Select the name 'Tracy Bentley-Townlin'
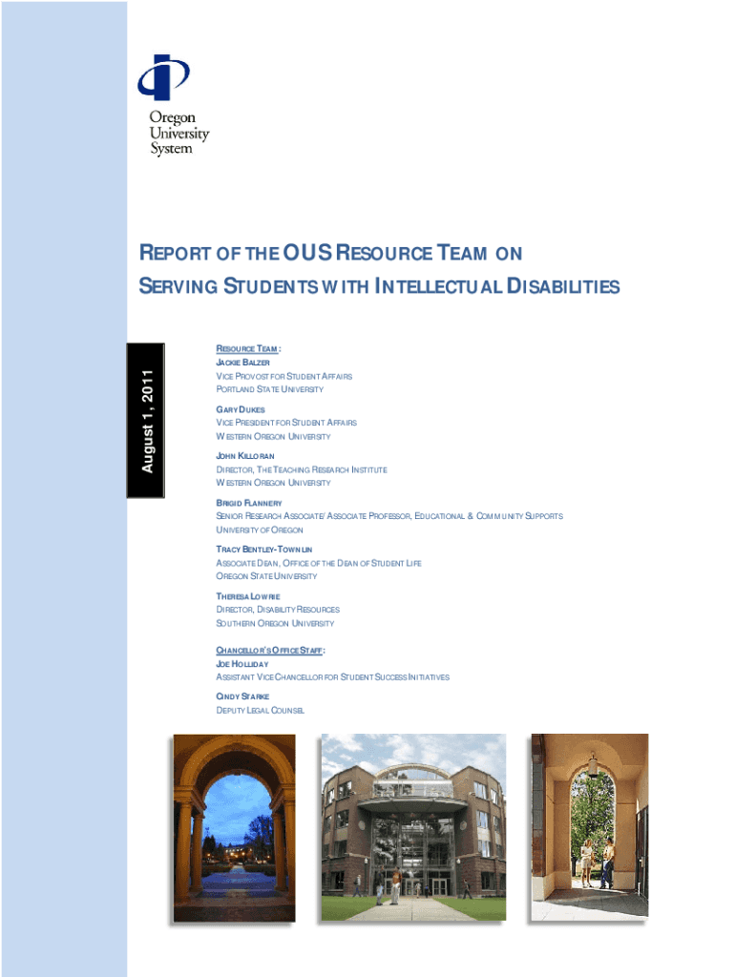Image resolution: width=735 pixels, height=977 pixels. coord(263,550)
